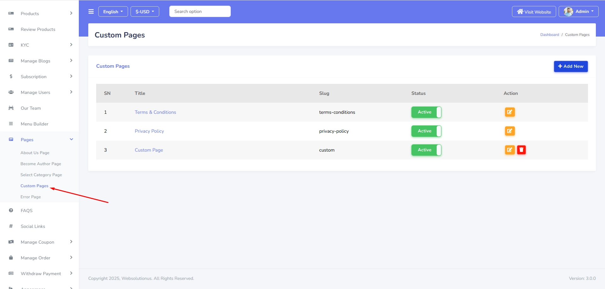Select Custom Pages in sidebar

(x=34, y=186)
